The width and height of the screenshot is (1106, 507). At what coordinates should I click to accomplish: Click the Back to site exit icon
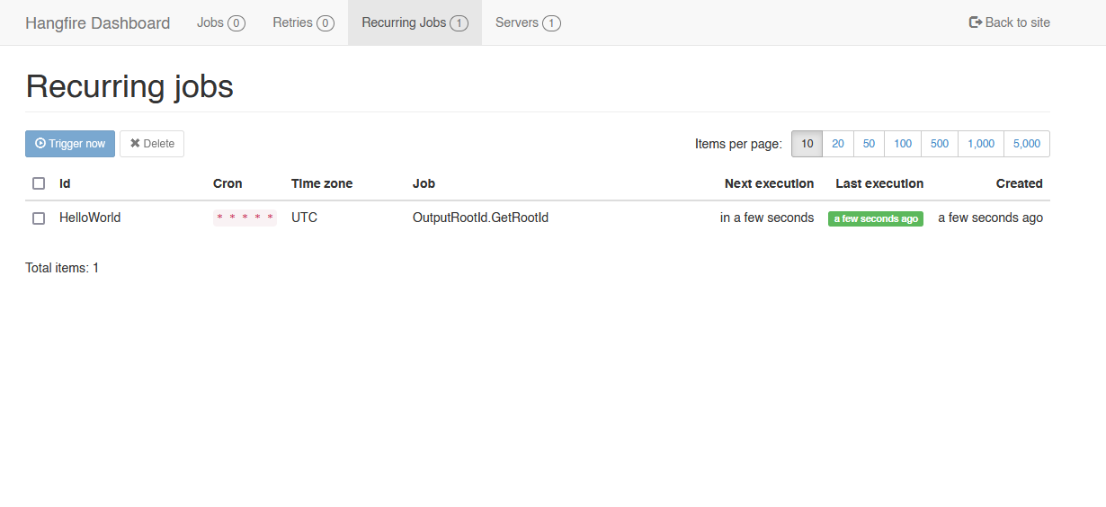coord(975,22)
